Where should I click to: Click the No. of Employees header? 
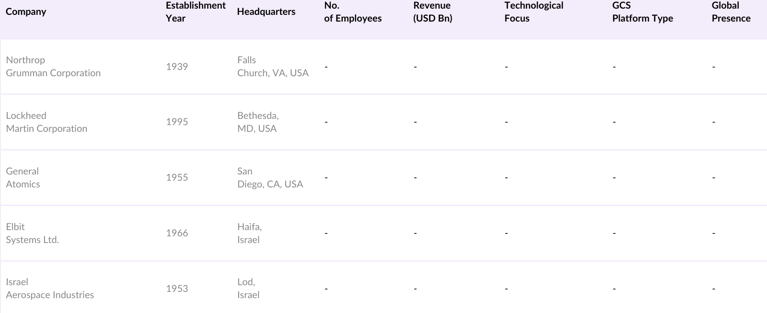(x=353, y=12)
